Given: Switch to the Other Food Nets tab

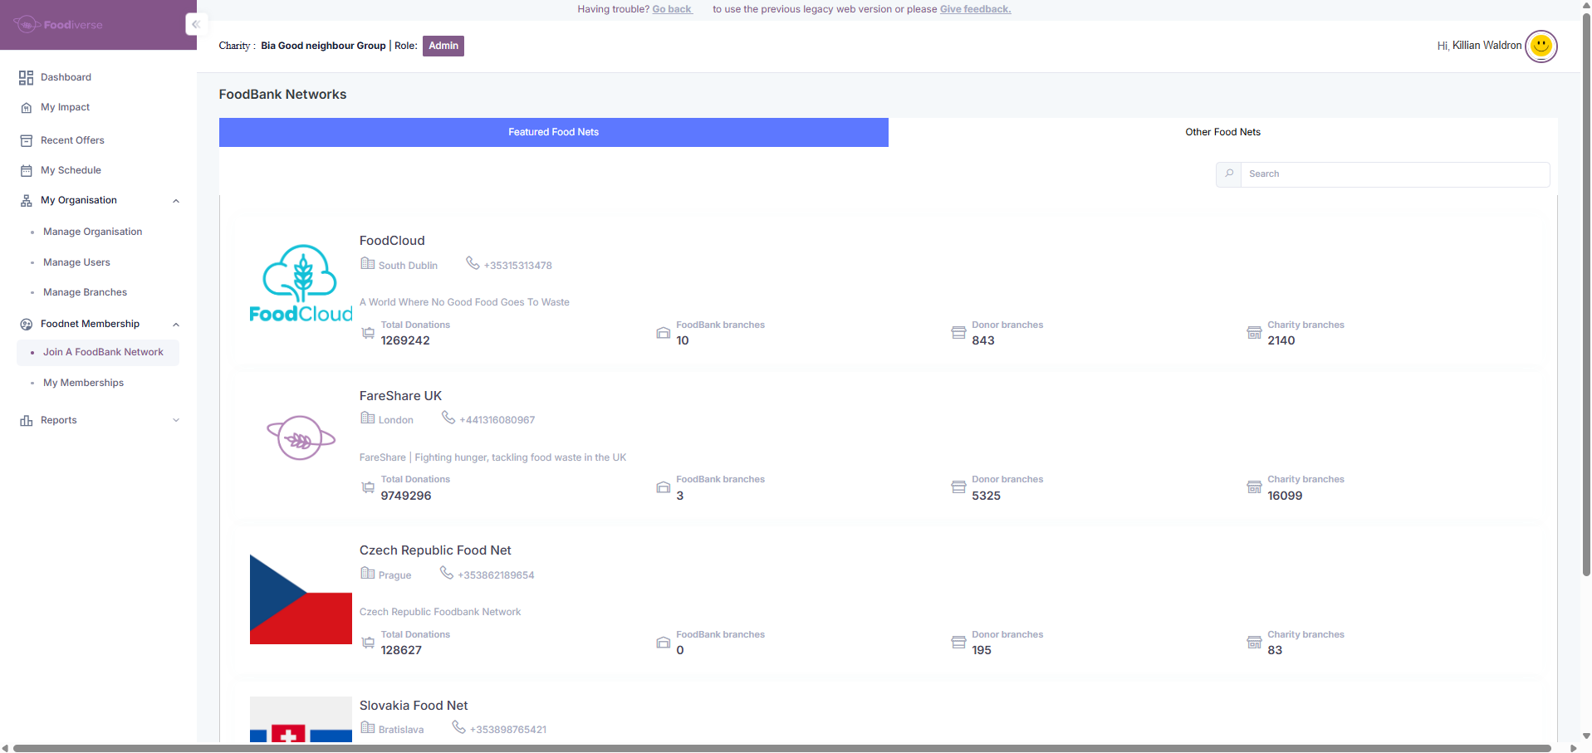Looking at the screenshot, I should pos(1222,132).
